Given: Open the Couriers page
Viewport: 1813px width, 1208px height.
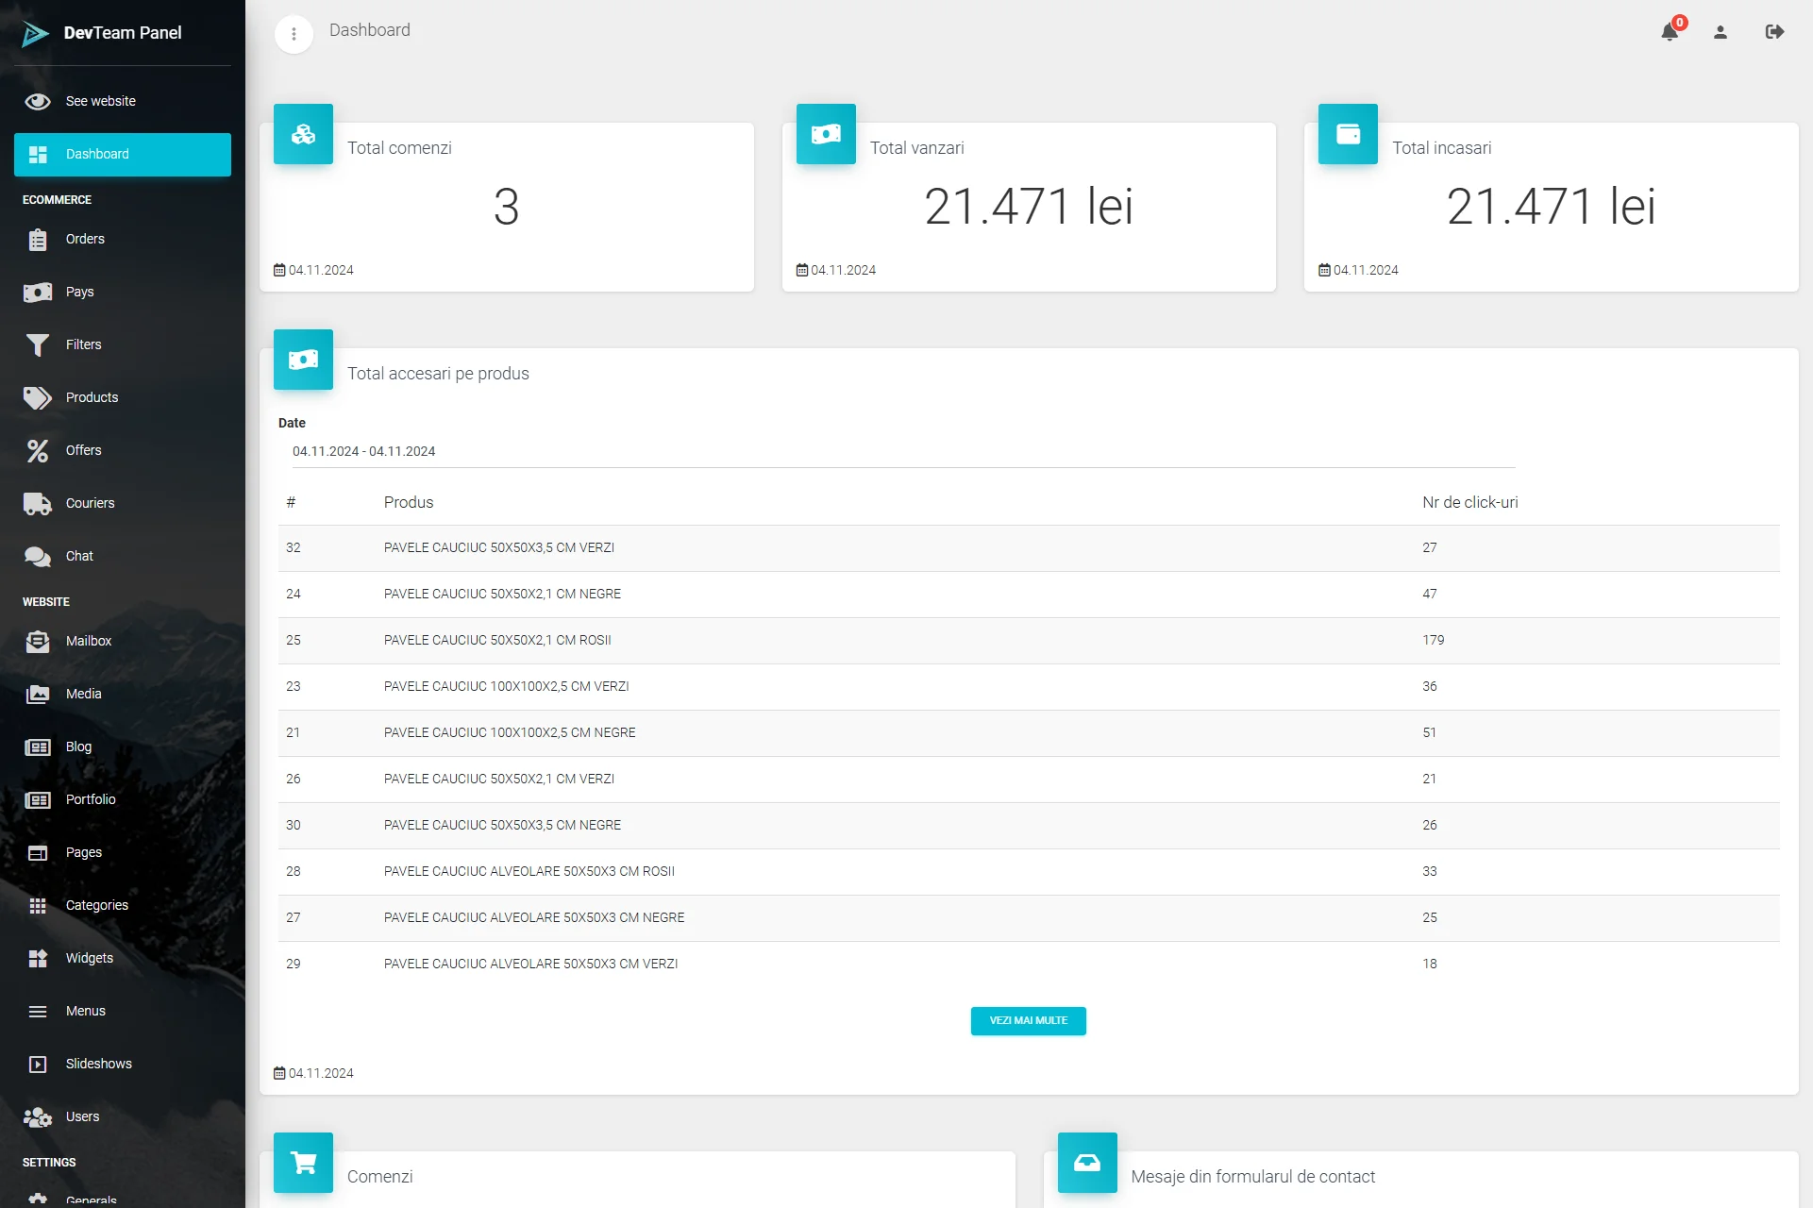Looking at the screenshot, I should point(90,503).
